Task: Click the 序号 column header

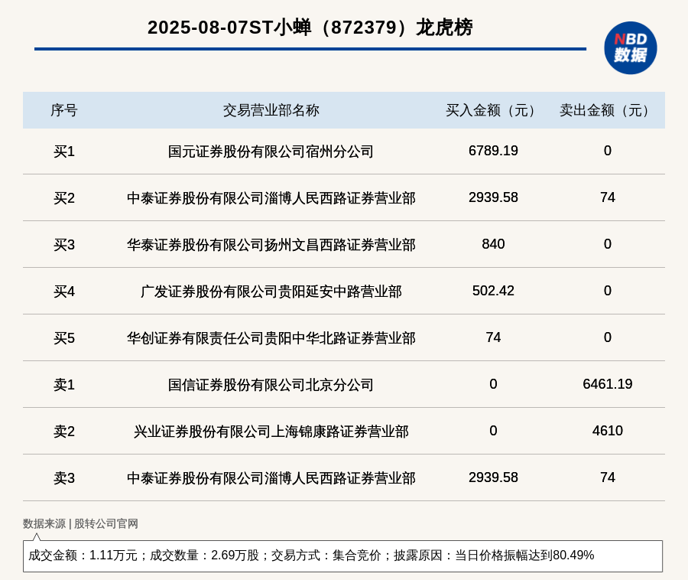Action: (x=64, y=110)
